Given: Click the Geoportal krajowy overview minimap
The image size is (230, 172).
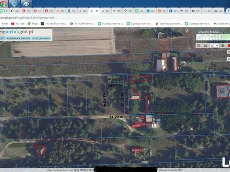Looking at the screenshot, I should pyautogui.click(x=213, y=35).
